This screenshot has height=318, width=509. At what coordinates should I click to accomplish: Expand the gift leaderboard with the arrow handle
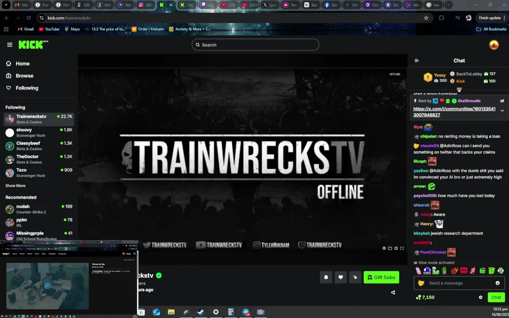coord(459,89)
